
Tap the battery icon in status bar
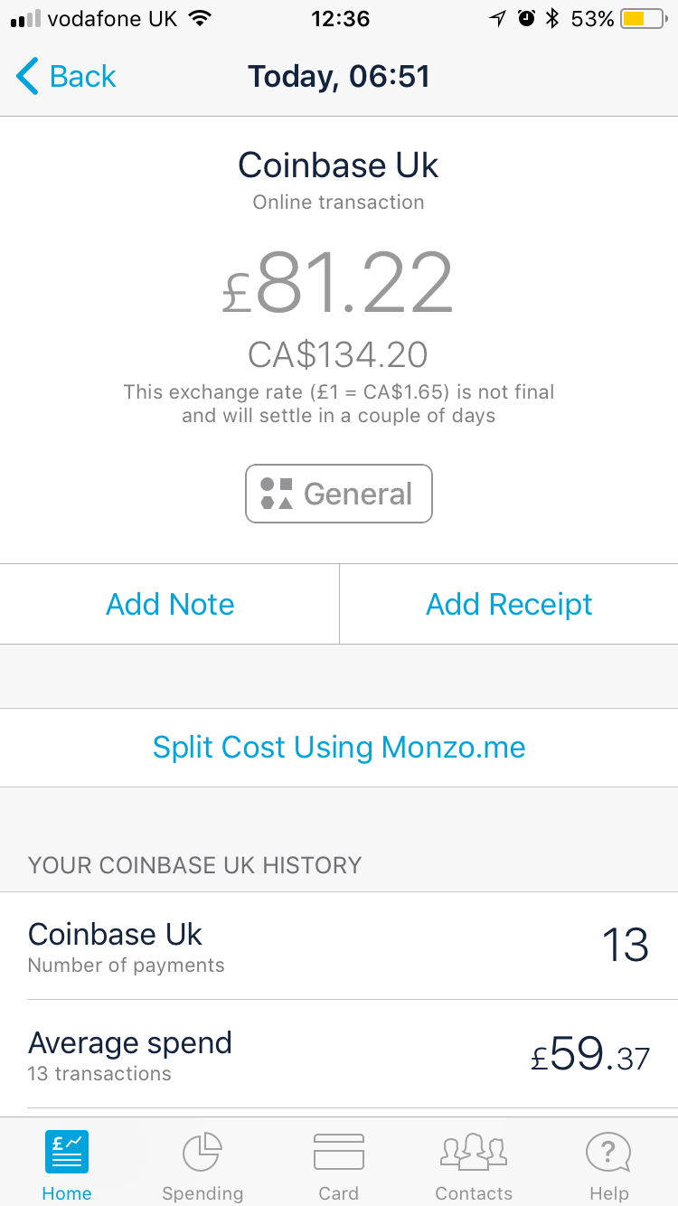pyautogui.click(x=643, y=19)
